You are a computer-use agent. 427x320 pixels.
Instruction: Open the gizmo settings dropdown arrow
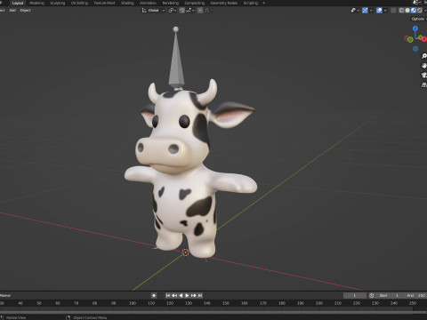pyautogui.click(x=371, y=11)
